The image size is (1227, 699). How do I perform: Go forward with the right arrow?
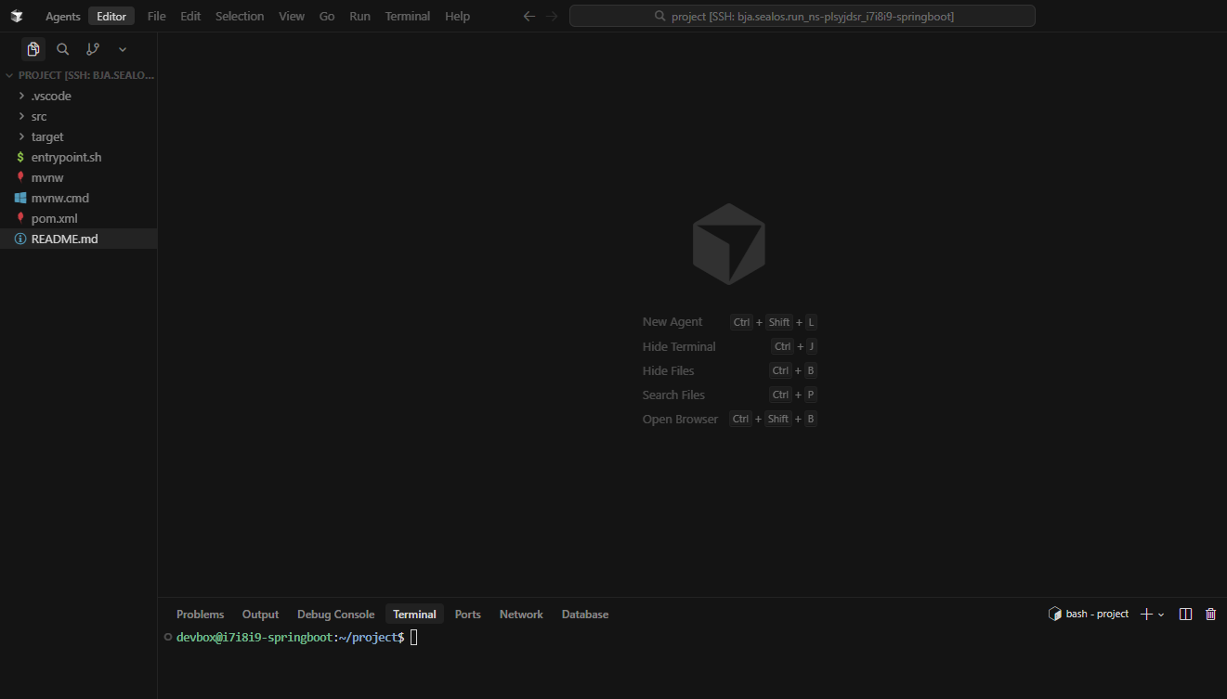(553, 16)
